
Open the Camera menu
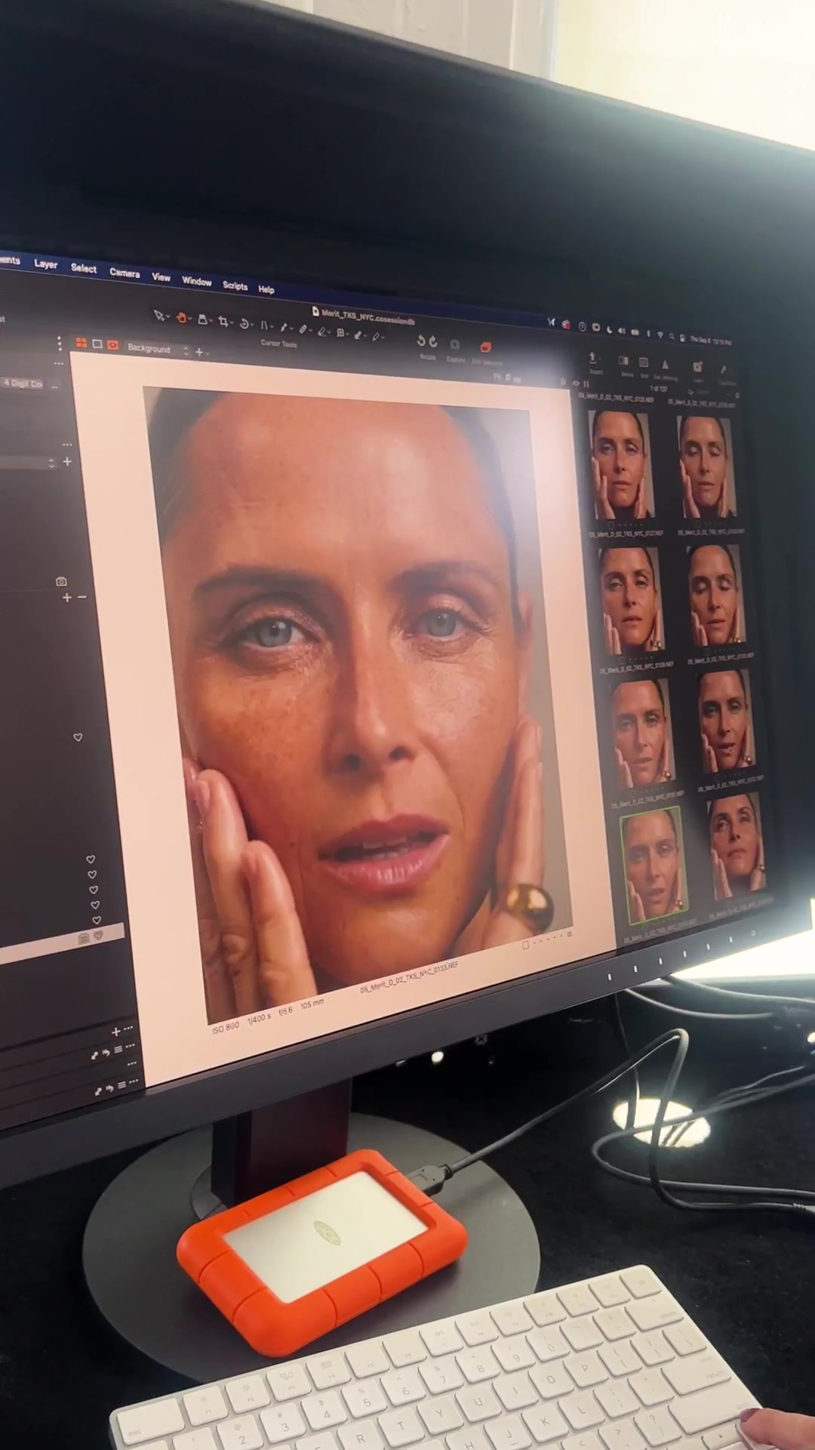coord(125,273)
